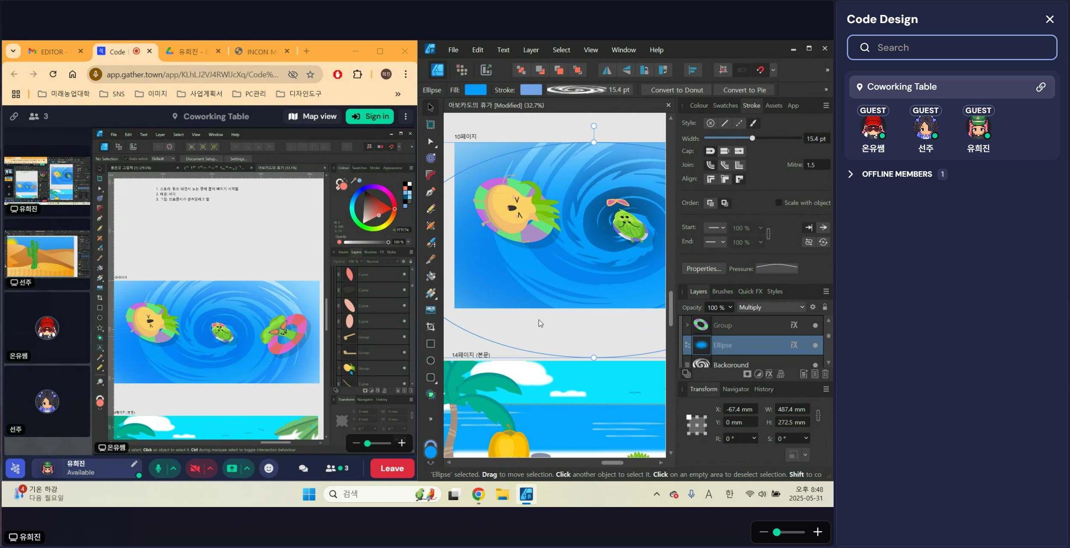Open the chat icon in Gather
Viewport: 1070px width, 548px height.
(x=304, y=468)
